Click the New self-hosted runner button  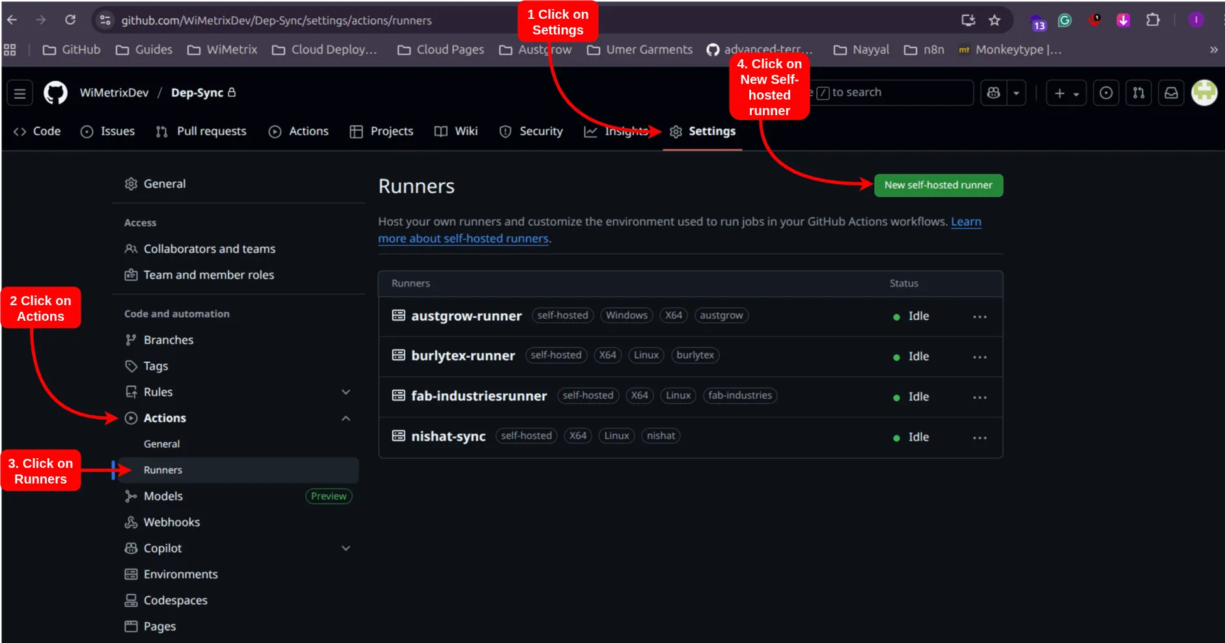tap(938, 185)
